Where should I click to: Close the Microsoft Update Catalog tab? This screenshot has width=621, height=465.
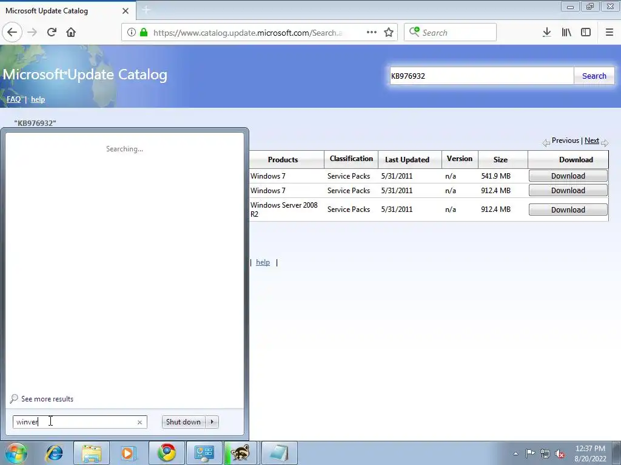(x=126, y=11)
